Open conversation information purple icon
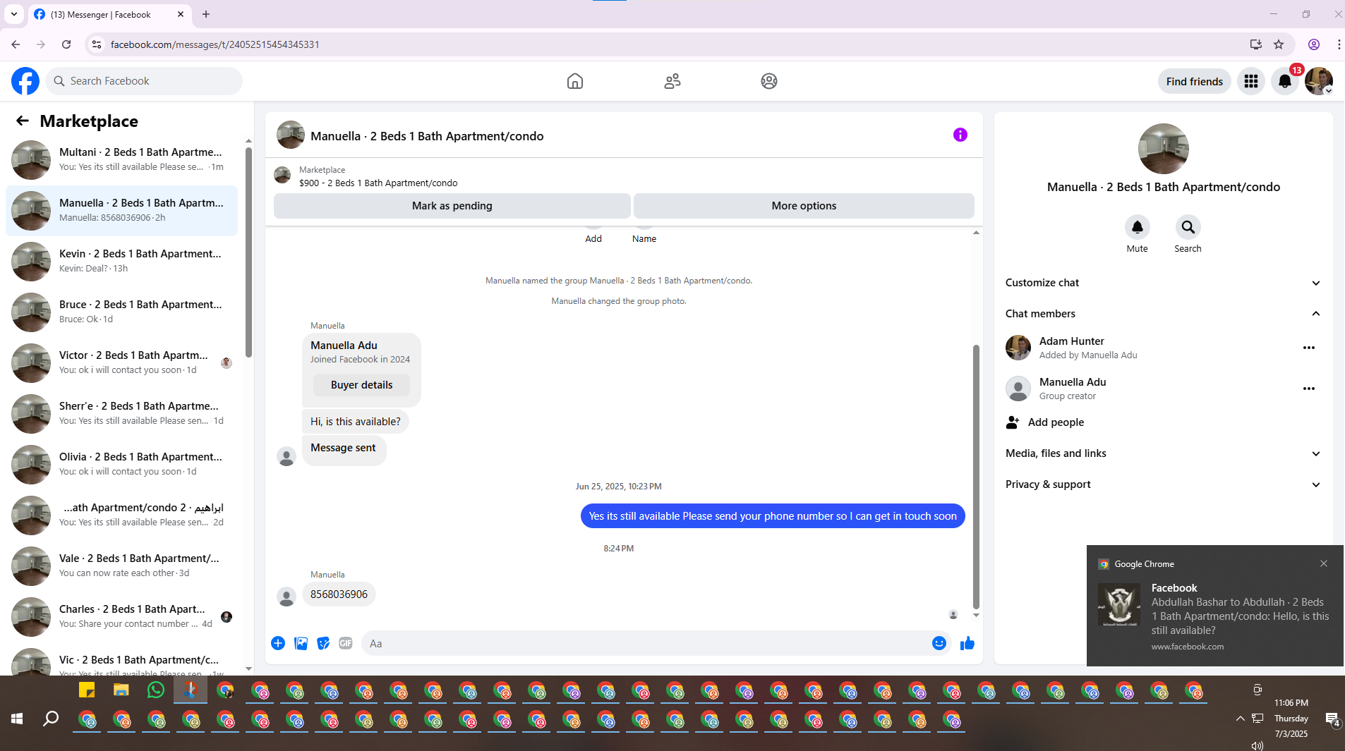 (960, 135)
